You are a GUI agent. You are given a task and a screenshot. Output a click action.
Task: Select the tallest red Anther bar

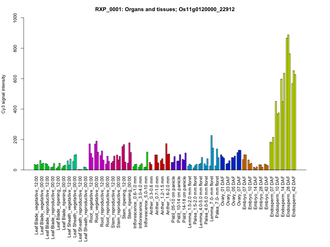point(166,157)
